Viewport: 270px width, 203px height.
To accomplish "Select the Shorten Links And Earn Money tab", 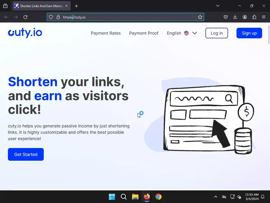I will (x=41, y=6).
